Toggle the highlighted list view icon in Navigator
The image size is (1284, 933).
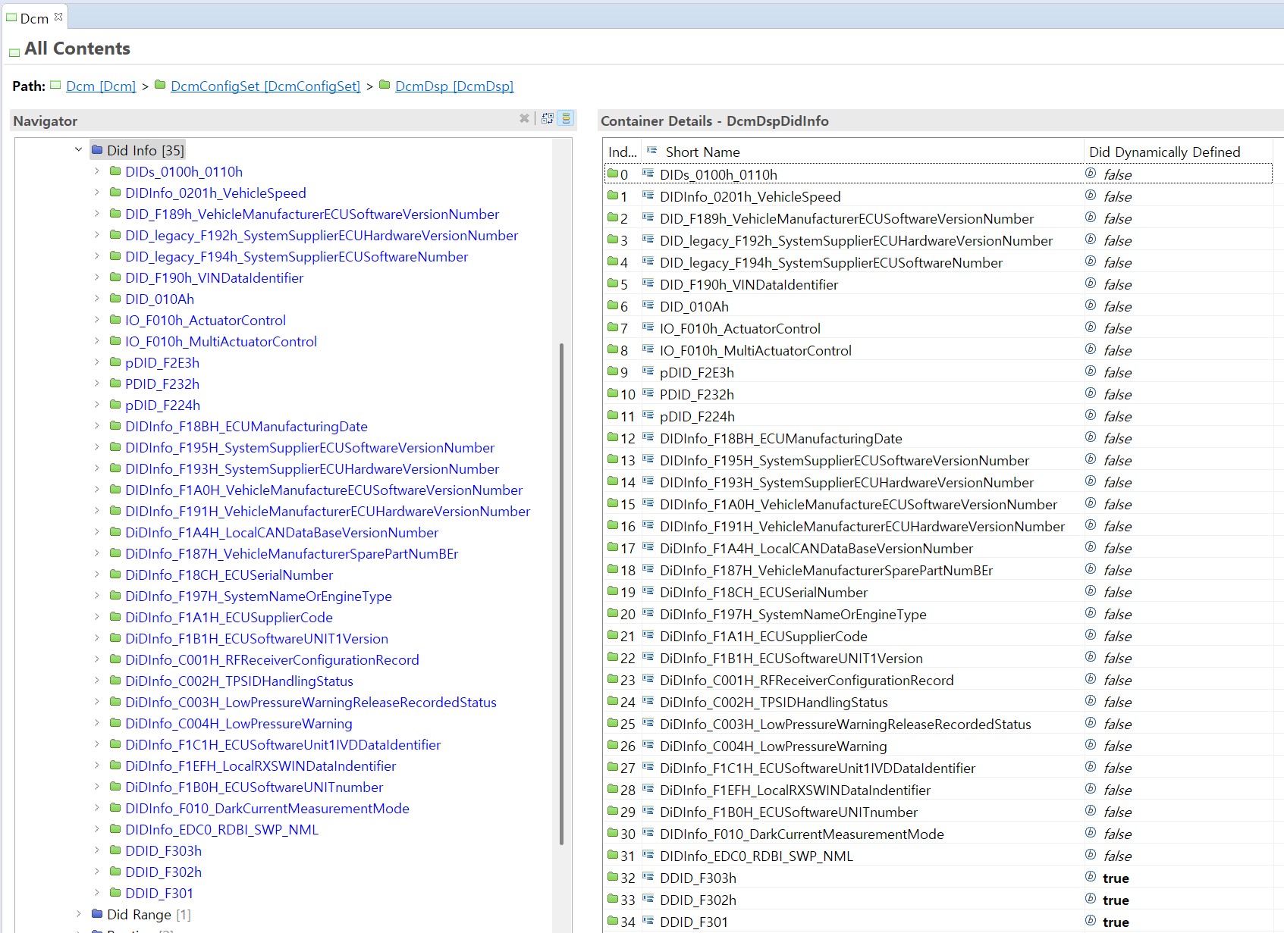566,118
